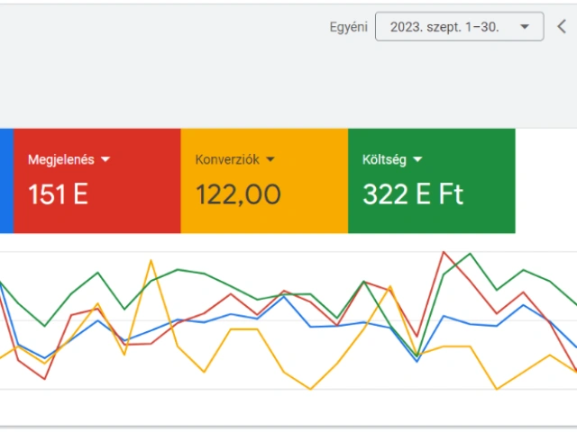Screen dimensions: 577x432
Task: Select the Költség metric label
Action: point(384,159)
